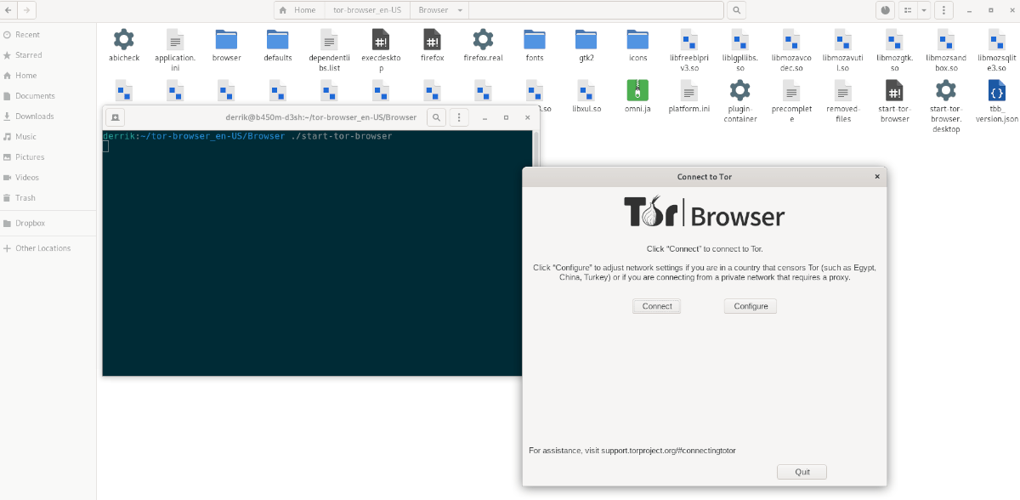The height and width of the screenshot is (500, 1020).
Task: Click Configure in Tor dialog
Action: tap(751, 306)
